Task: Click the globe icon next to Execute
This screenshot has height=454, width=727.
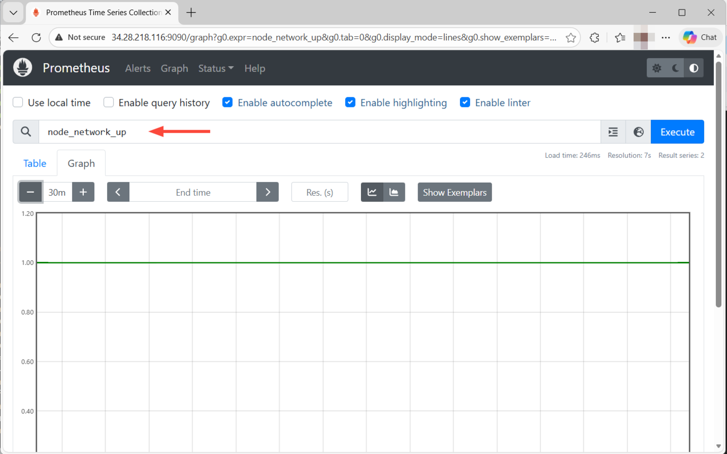Action: tap(638, 132)
